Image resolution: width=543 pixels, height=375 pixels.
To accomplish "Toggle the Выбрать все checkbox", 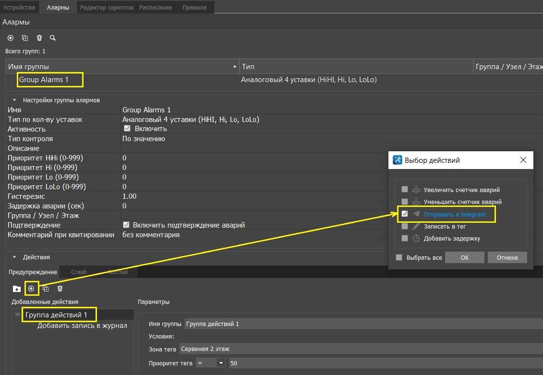I will [x=399, y=257].
